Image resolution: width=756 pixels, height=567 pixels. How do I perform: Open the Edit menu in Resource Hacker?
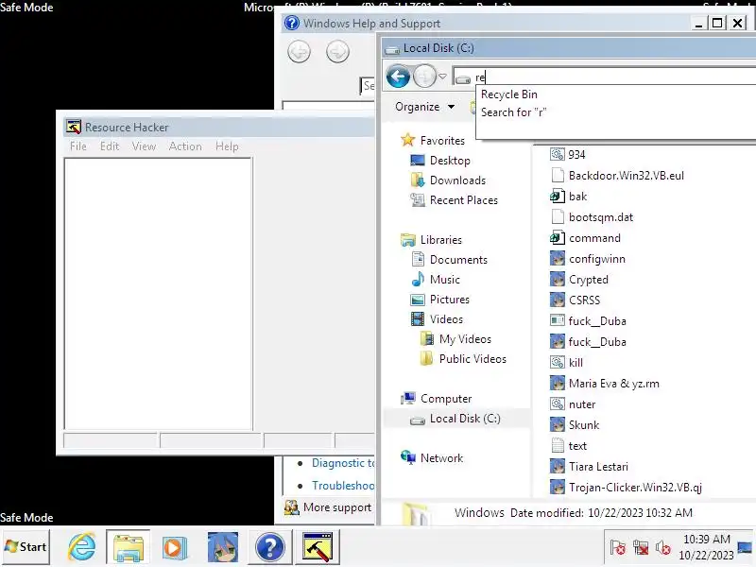tap(110, 146)
